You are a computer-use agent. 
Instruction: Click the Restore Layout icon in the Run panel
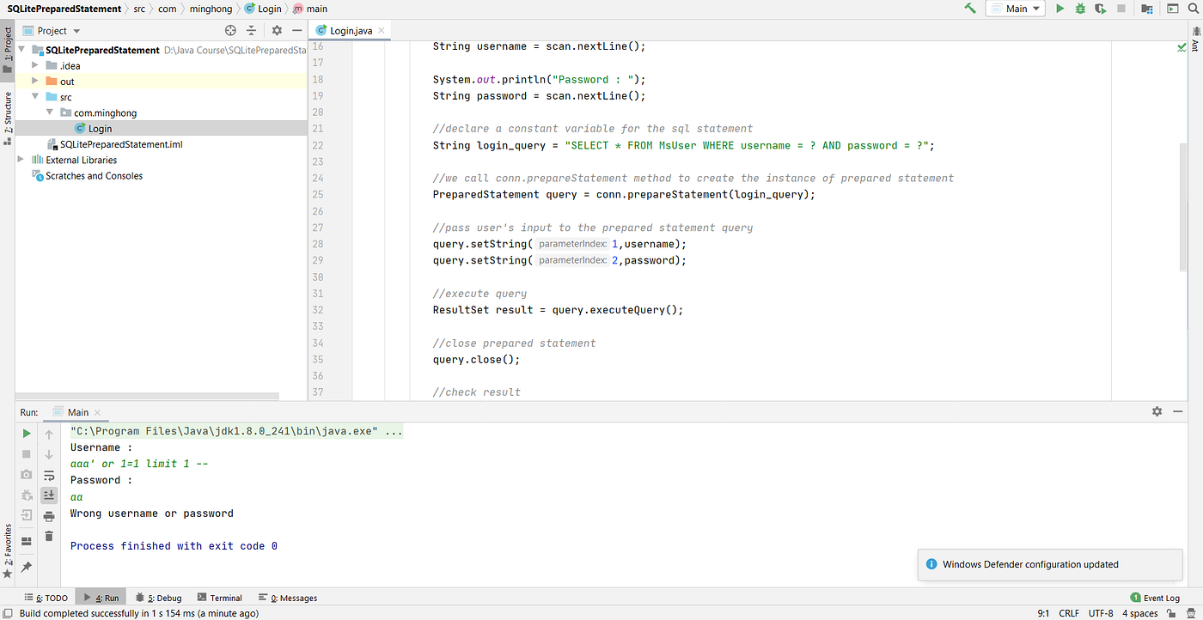27,541
